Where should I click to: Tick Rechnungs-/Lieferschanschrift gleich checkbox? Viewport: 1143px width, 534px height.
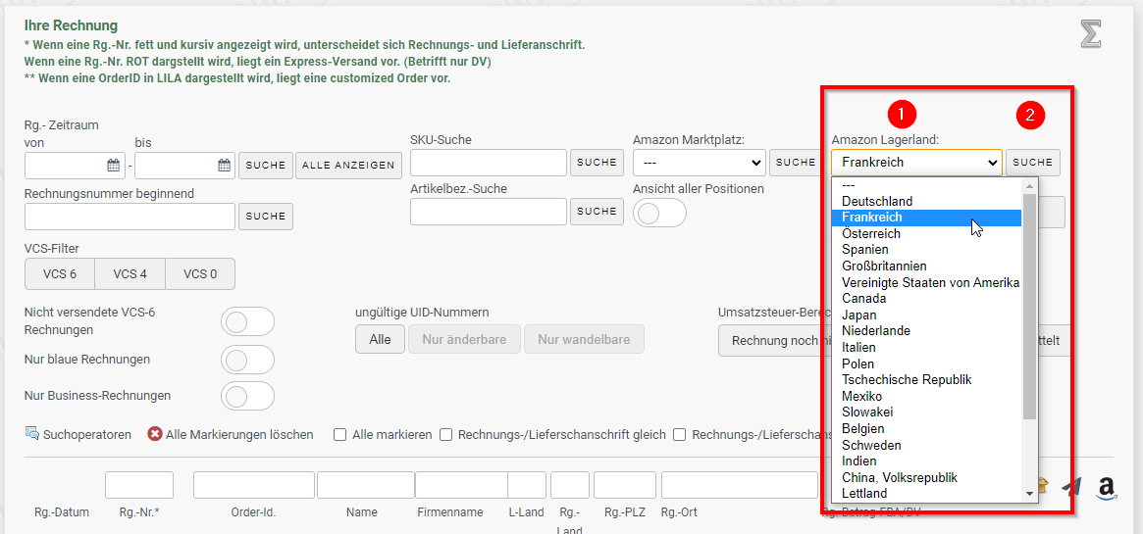tap(446, 435)
